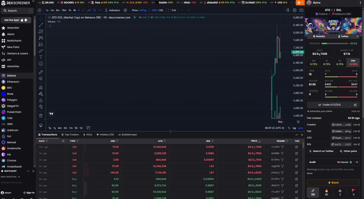The height and width of the screenshot is (199, 364).
Task: Switch chart denomination to SOL
Action: point(161,10)
